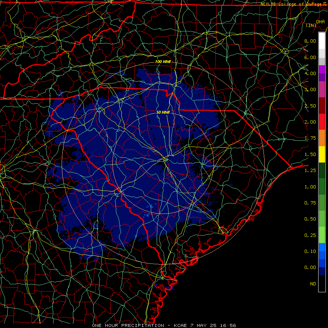Pick the black ND legend swatch

tap(322, 284)
